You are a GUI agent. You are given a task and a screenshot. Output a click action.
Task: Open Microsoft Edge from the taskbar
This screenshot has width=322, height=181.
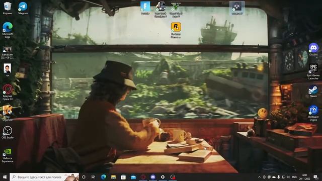[x=103, y=177]
